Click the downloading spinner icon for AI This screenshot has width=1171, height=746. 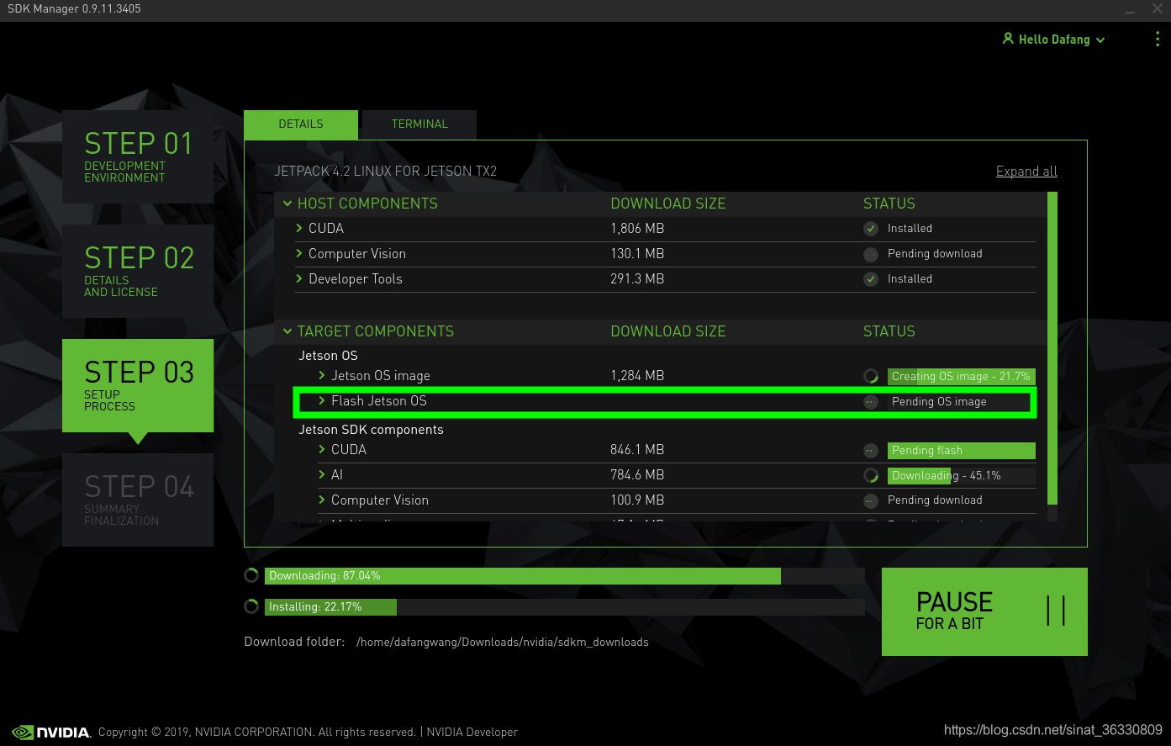tap(871, 475)
